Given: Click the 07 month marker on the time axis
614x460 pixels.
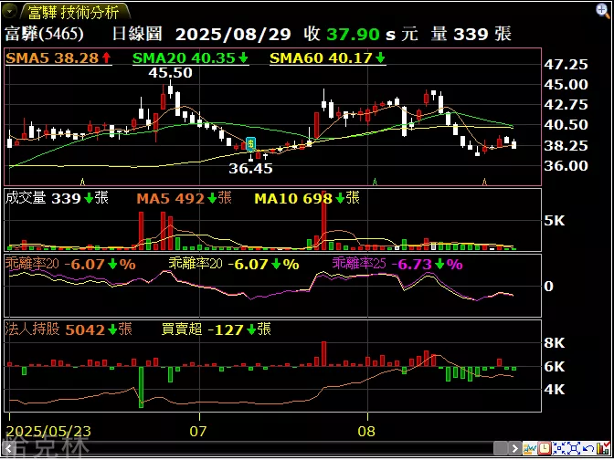Looking at the screenshot, I should pos(198,432).
